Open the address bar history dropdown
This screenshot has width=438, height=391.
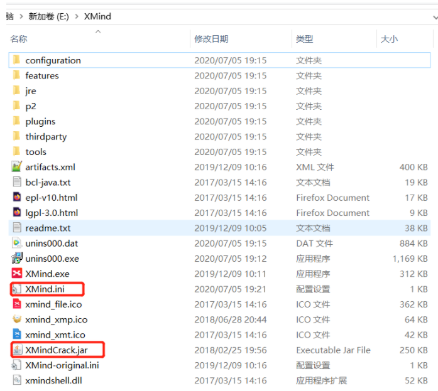[x=435, y=18]
